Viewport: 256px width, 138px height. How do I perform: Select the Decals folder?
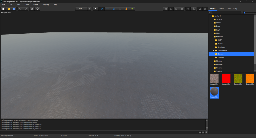tap(220, 44)
